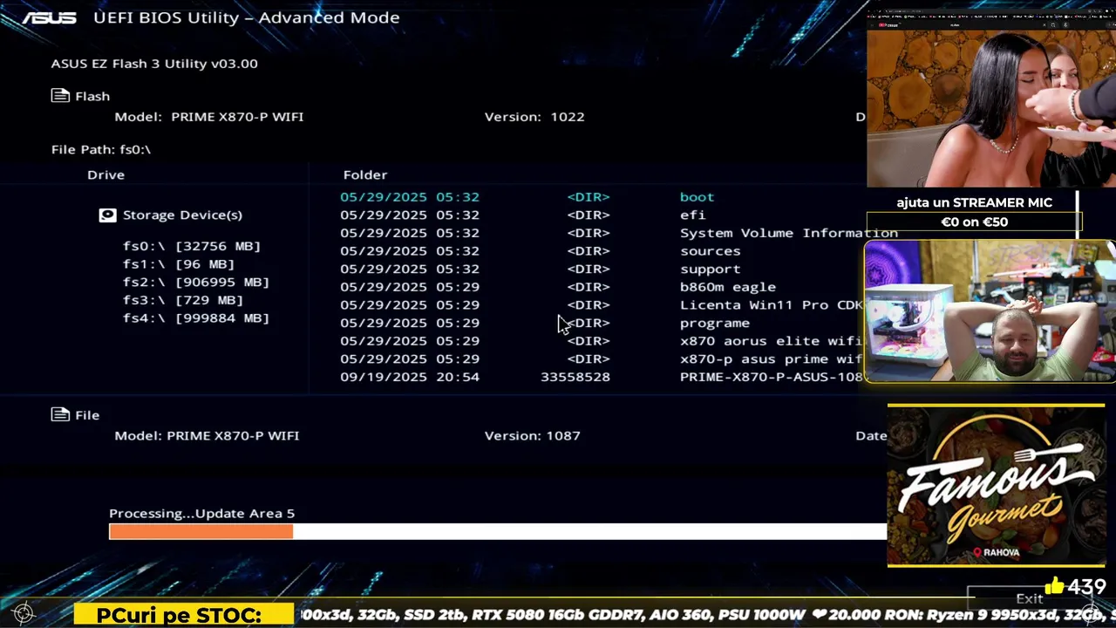
Task: Click the scrolling PC specs ticker text
Action: point(707,615)
